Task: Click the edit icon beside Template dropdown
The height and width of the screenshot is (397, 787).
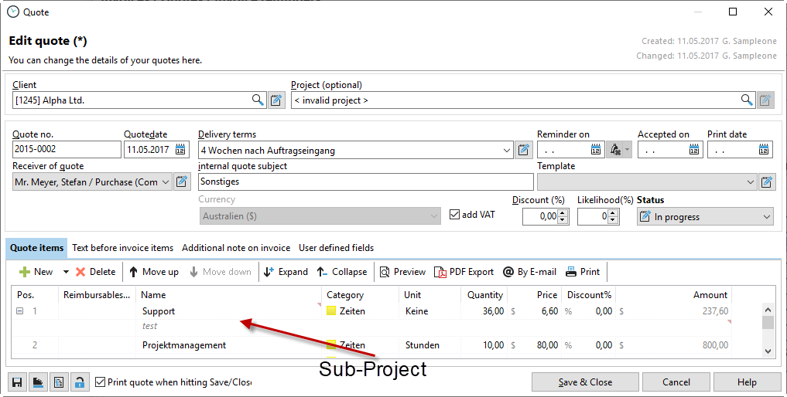Action: click(766, 182)
